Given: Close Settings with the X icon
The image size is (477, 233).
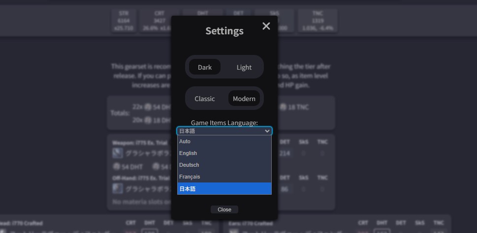Looking at the screenshot, I should [266, 26].
